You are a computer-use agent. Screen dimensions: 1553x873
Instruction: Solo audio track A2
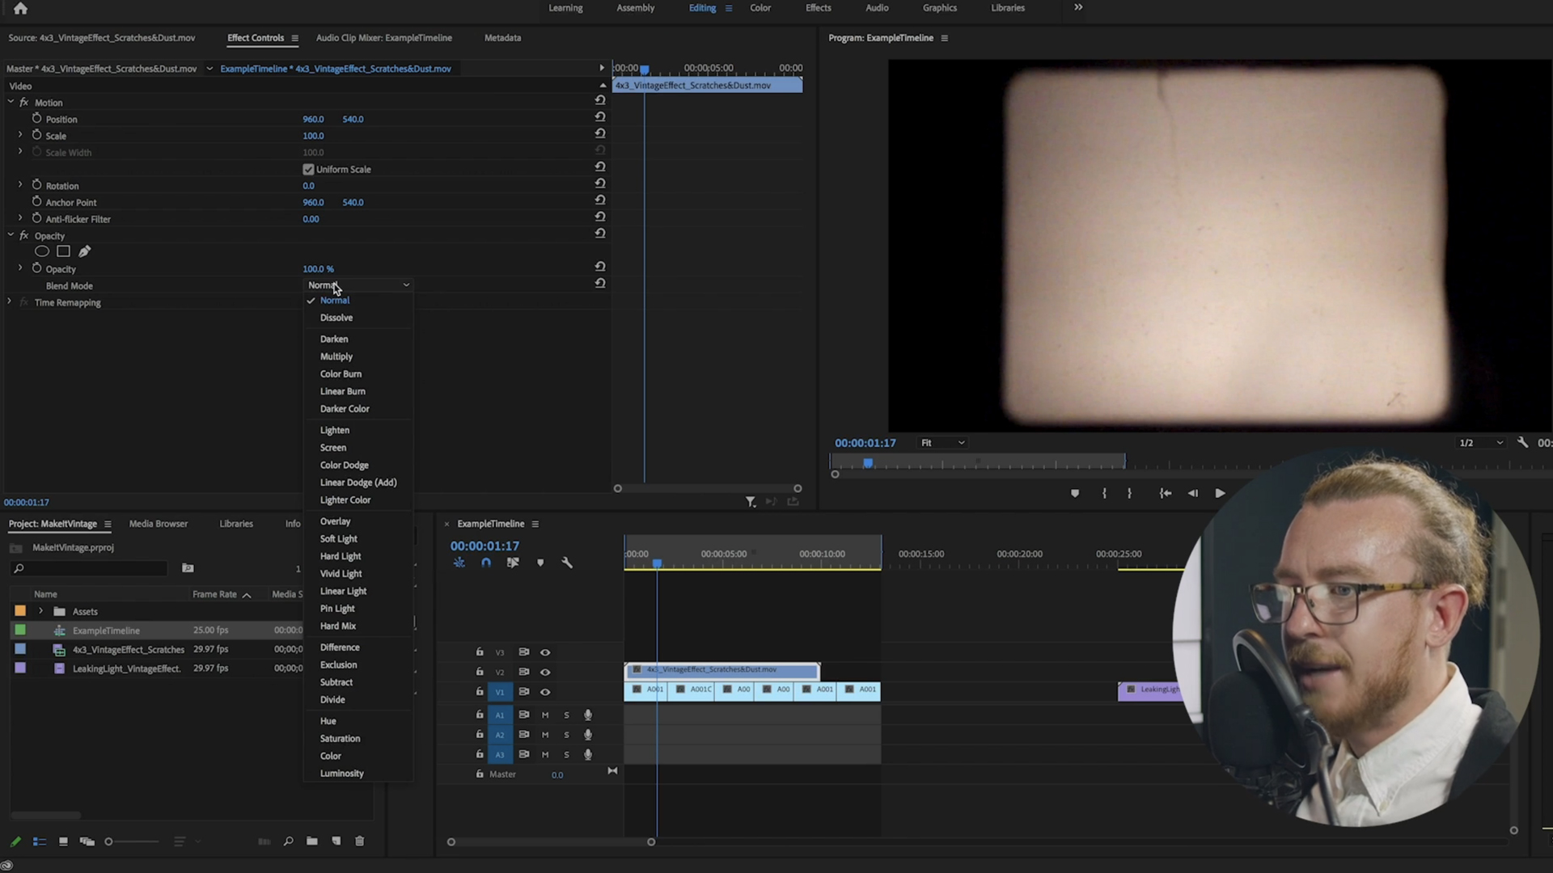coord(566,735)
